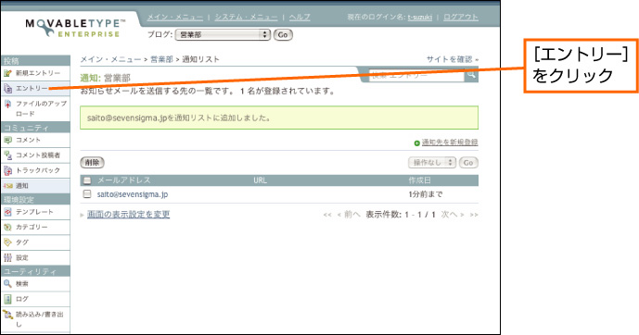Viewport: 639px width, 335px height.
Task: Click the green plus icon for 通知先を新規登録
Action: pos(417,143)
